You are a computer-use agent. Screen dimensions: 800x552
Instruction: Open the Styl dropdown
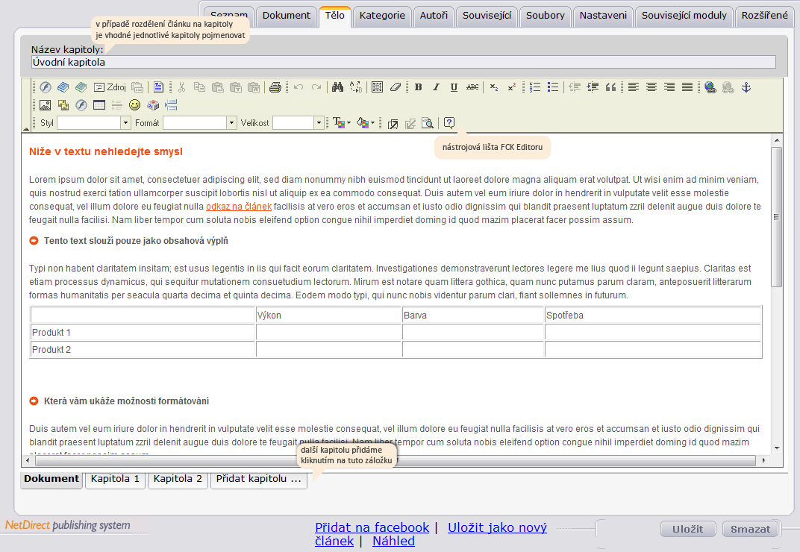point(94,123)
